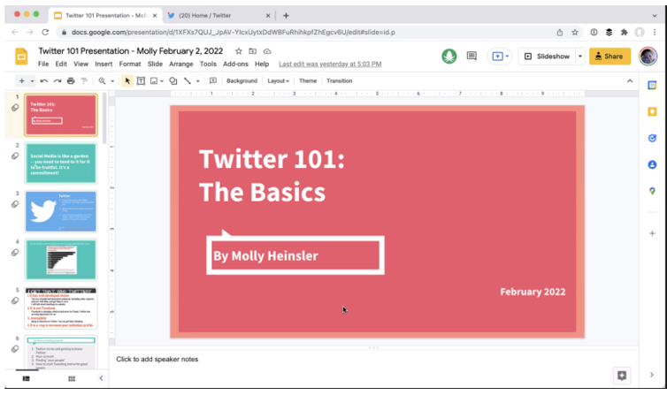This screenshot has width=667, height=395.
Task: Redo the last action
Action: tap(57, 80)
